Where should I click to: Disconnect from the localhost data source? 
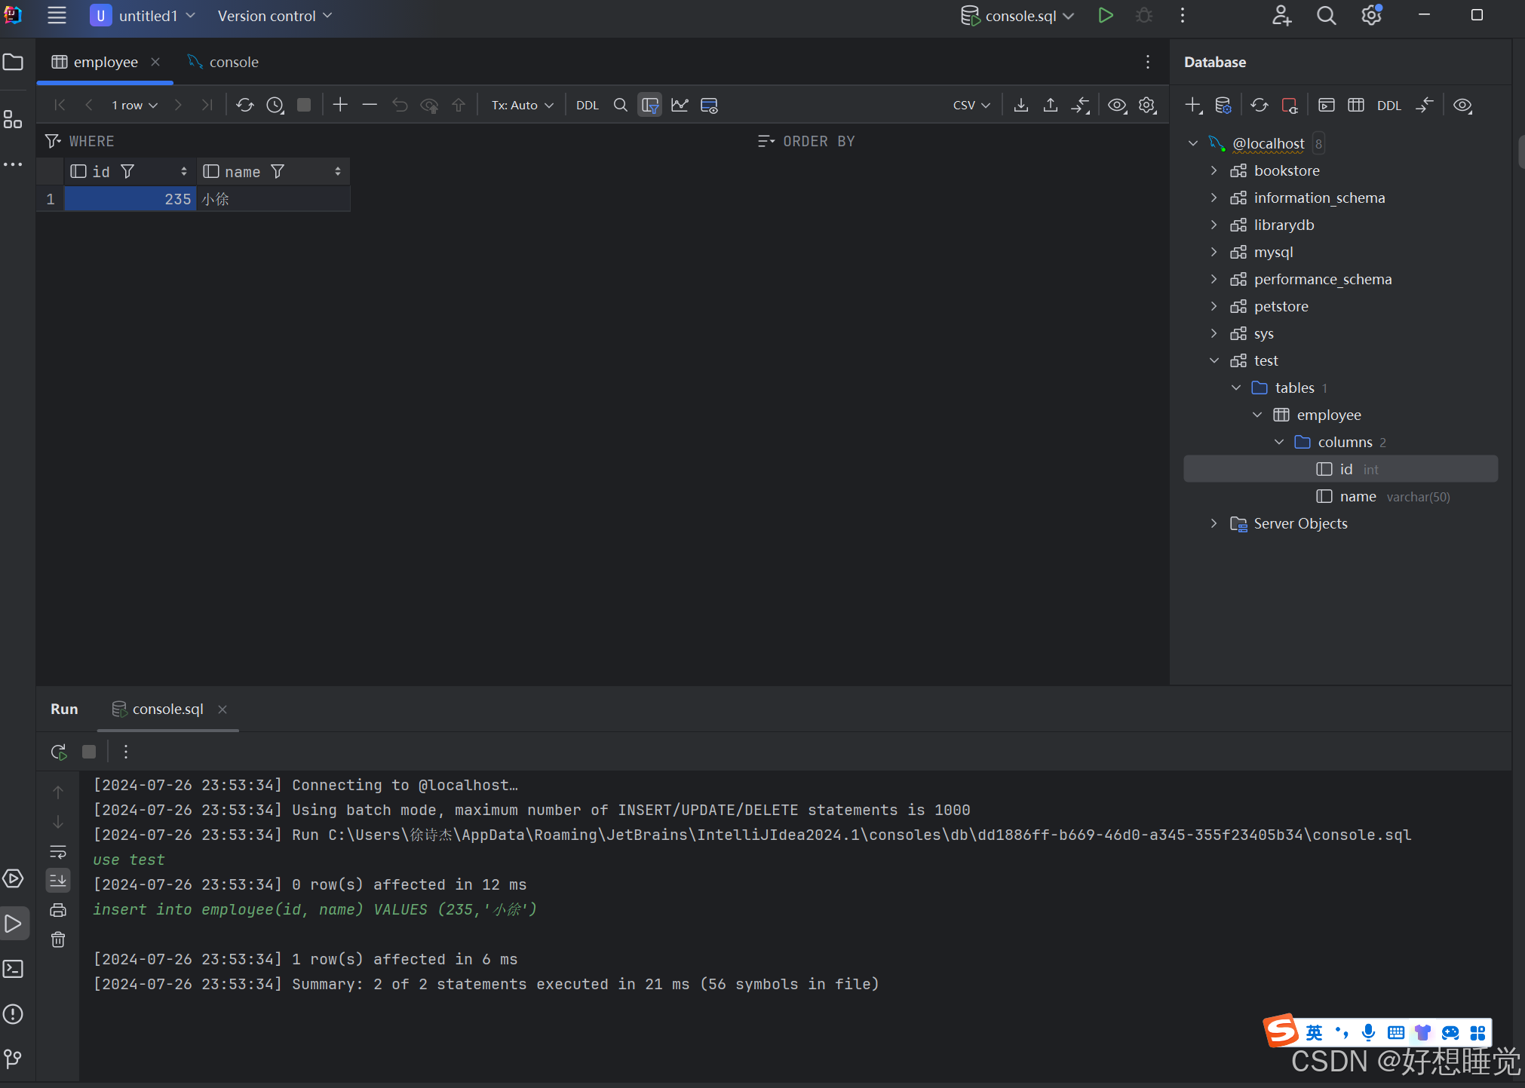point(1290,105)
